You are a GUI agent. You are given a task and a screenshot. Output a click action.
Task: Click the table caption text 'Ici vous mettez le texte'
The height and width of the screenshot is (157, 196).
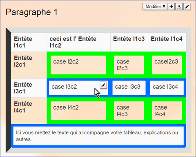click(42, 132)
